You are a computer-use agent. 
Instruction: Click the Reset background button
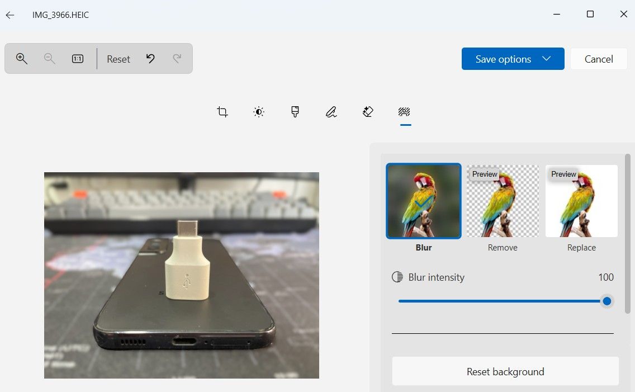505,371
